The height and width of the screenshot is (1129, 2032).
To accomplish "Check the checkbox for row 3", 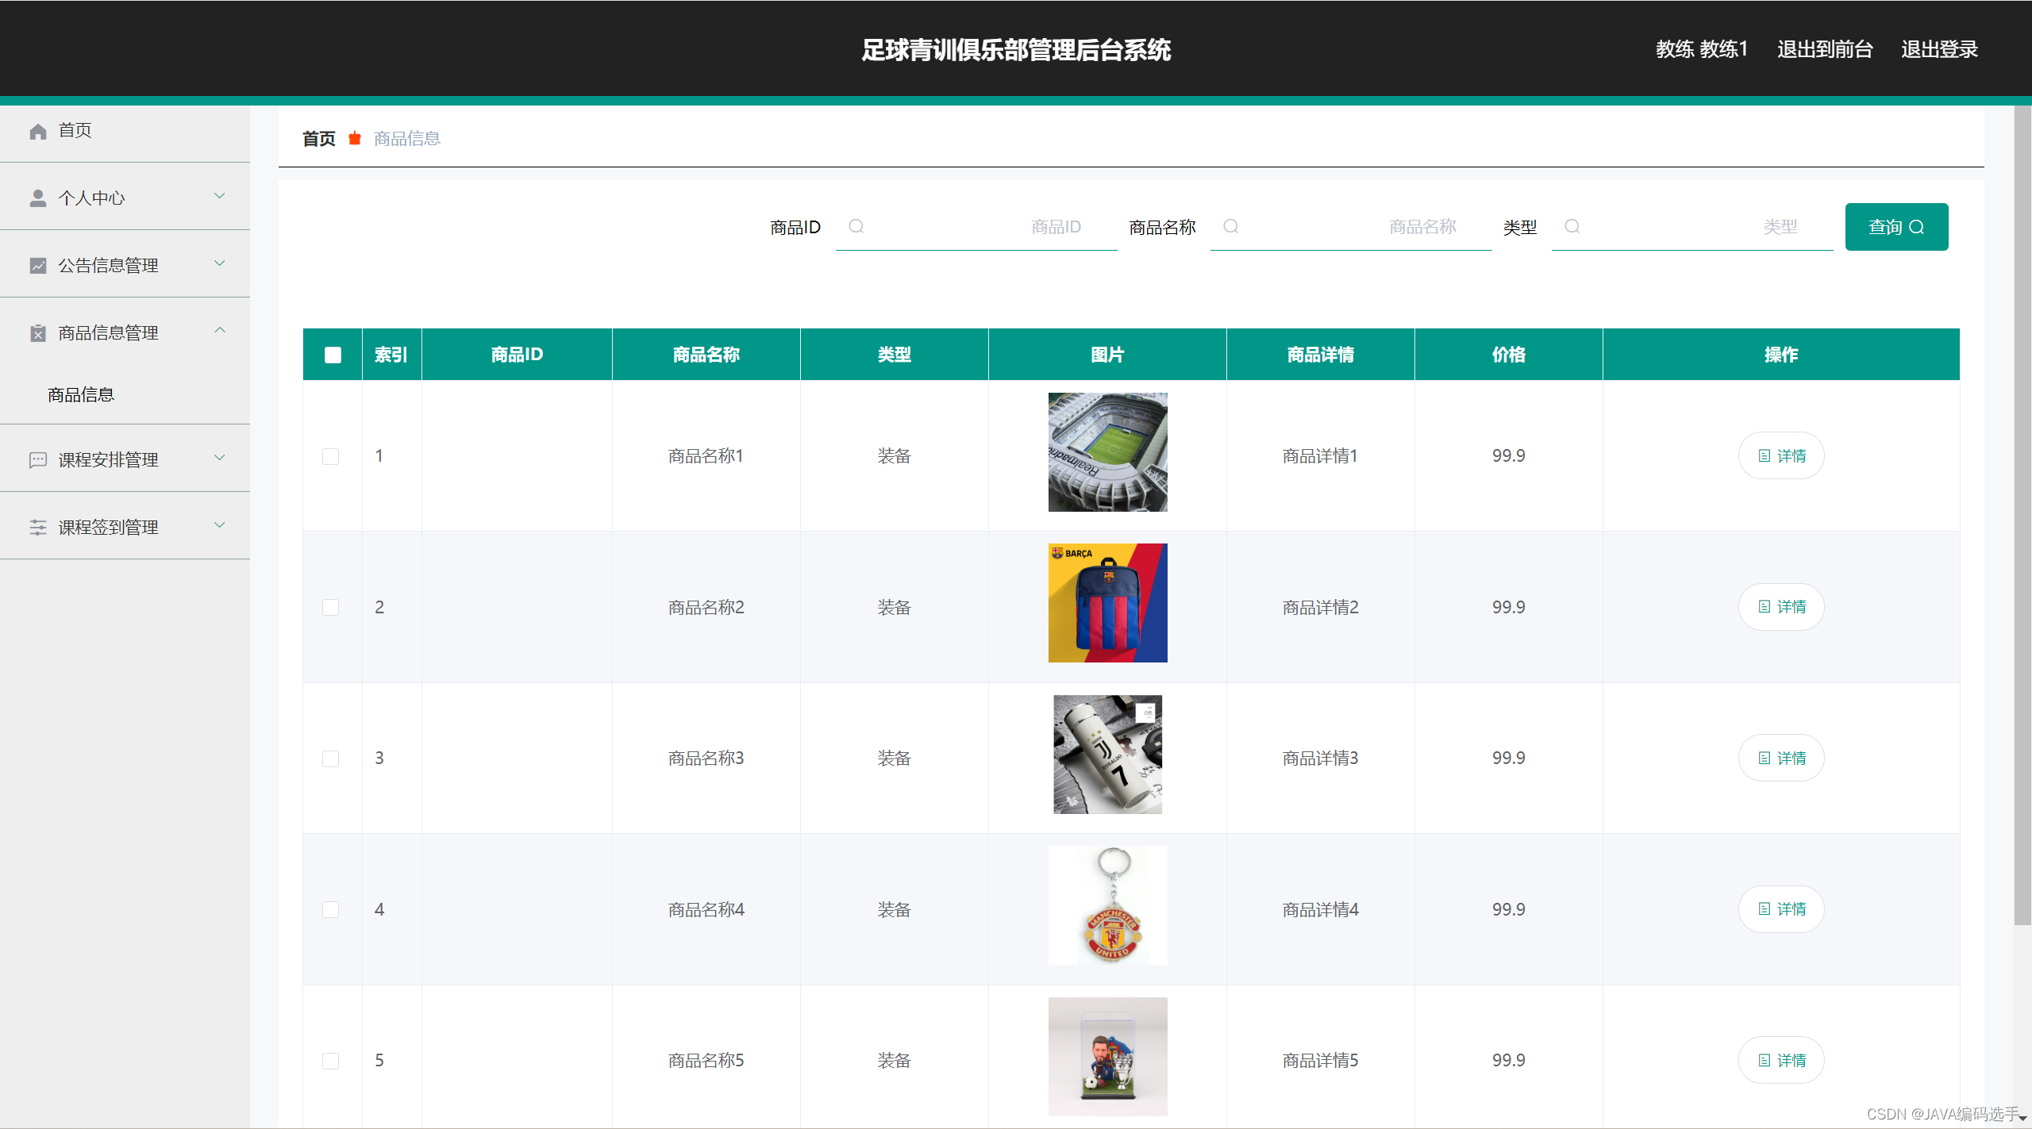I will 331,758.
